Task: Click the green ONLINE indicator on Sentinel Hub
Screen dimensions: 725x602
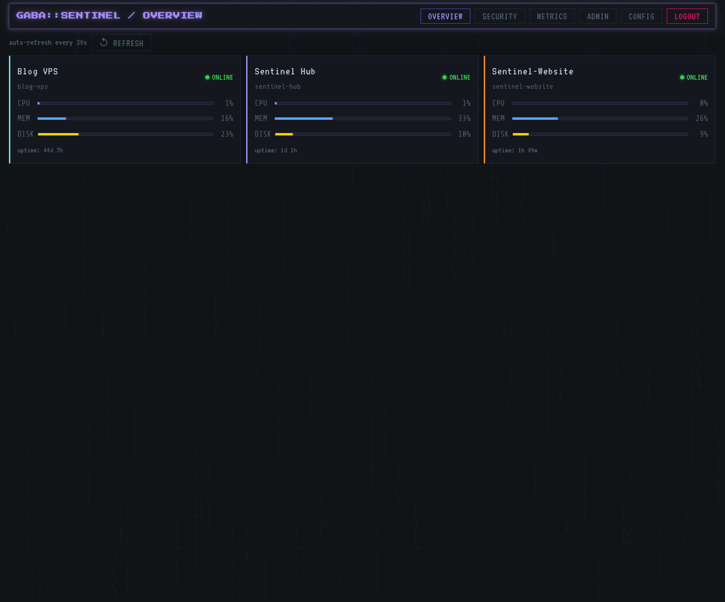Action: point(444,77)
